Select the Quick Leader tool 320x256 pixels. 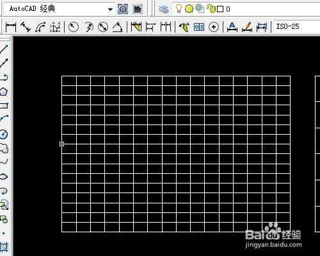(184, 27)
